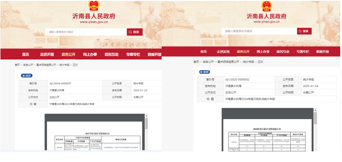The width and height of the screenshot is (342, 162).
Task: Click the speaker 朗读 button on the left page
Action: [27, 75]
